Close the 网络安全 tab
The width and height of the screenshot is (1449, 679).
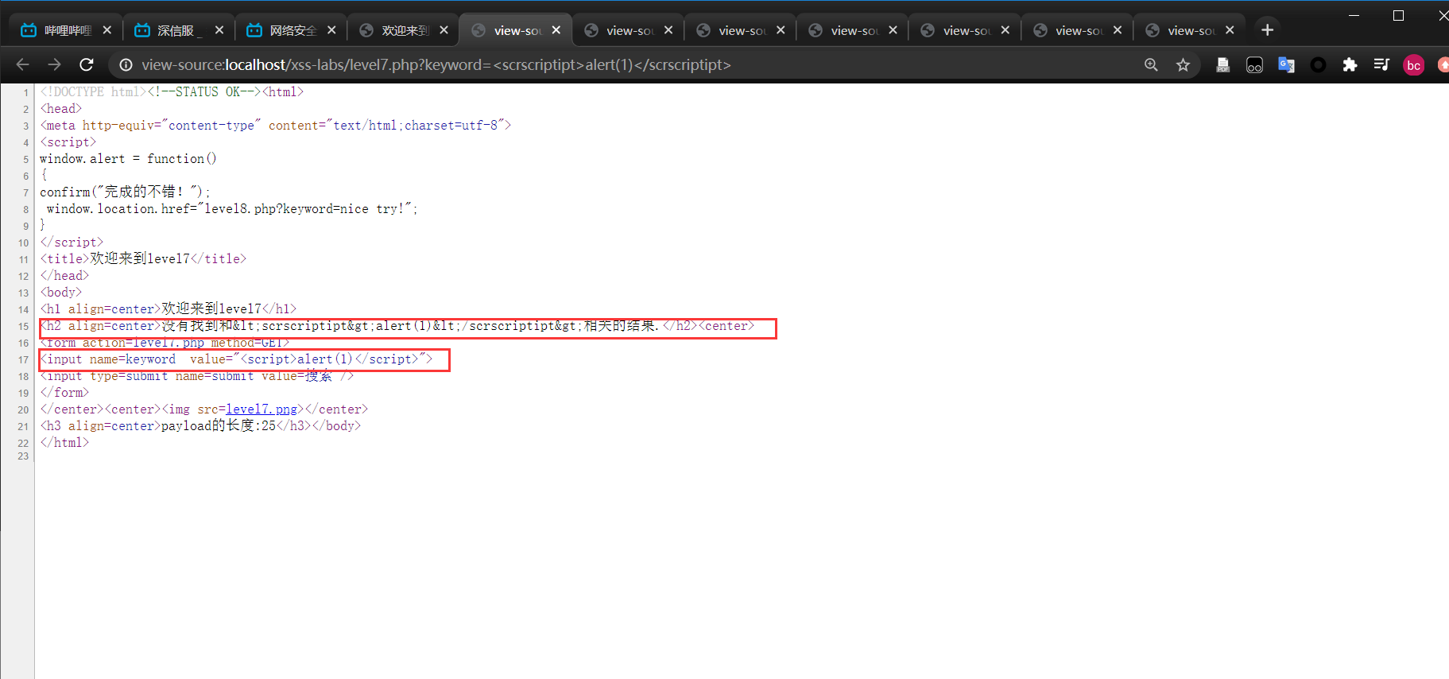[x=331, y=30]
